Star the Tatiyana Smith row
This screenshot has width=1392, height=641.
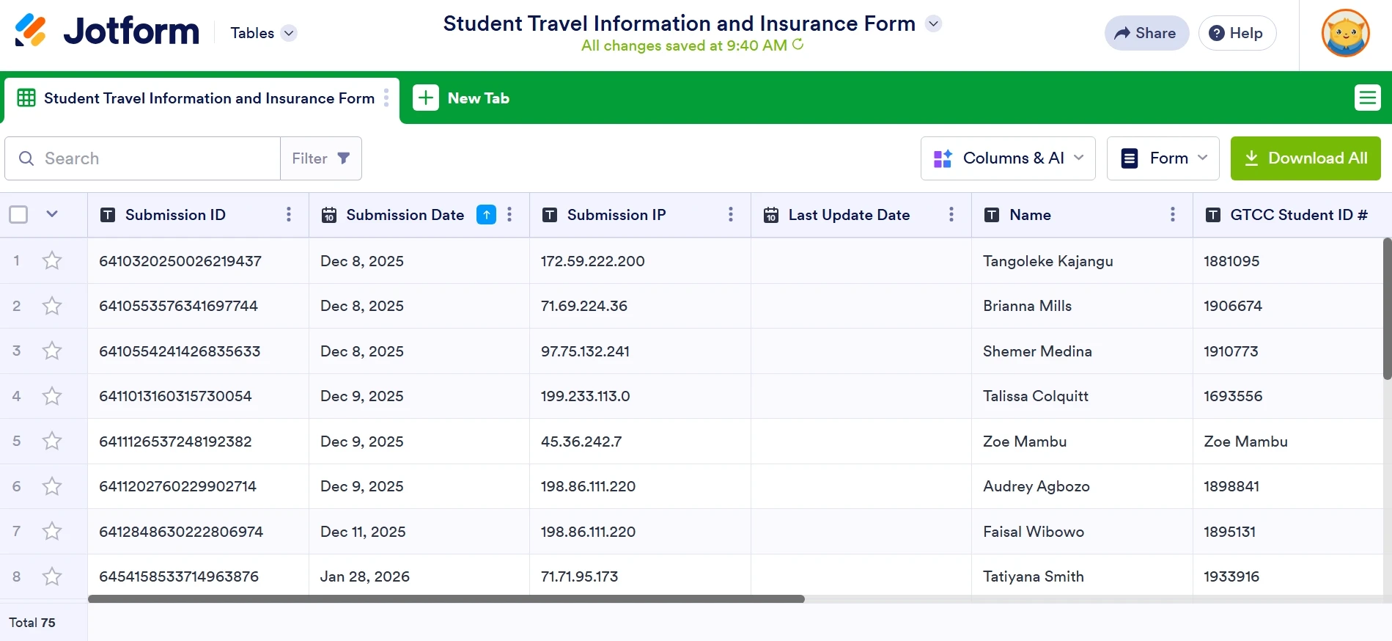pyautogui.click(x=52, y=576)
